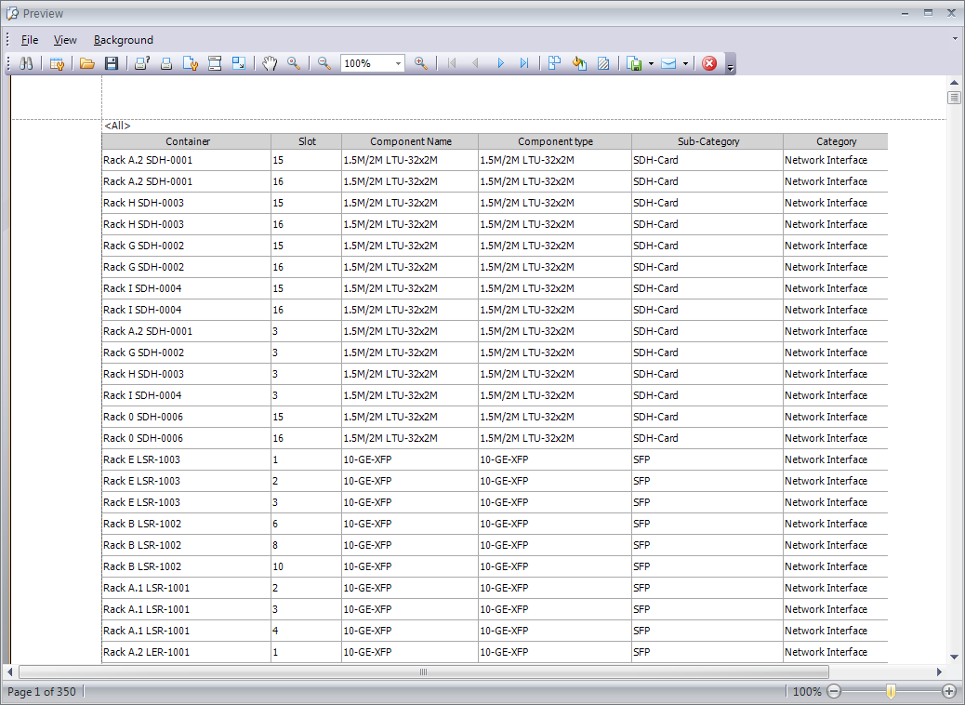Viewport: 965px width, 705px height.
Task: Expand the menu bar options arrow at the right end
Action: [954, 39]
